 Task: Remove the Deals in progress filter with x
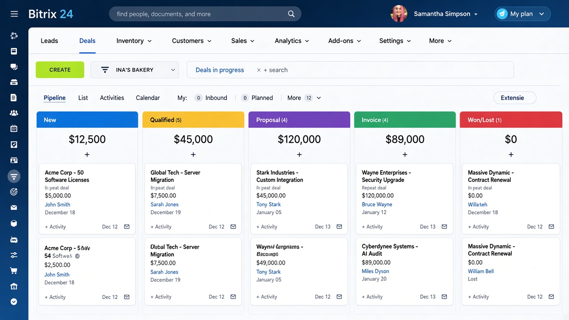259,70
